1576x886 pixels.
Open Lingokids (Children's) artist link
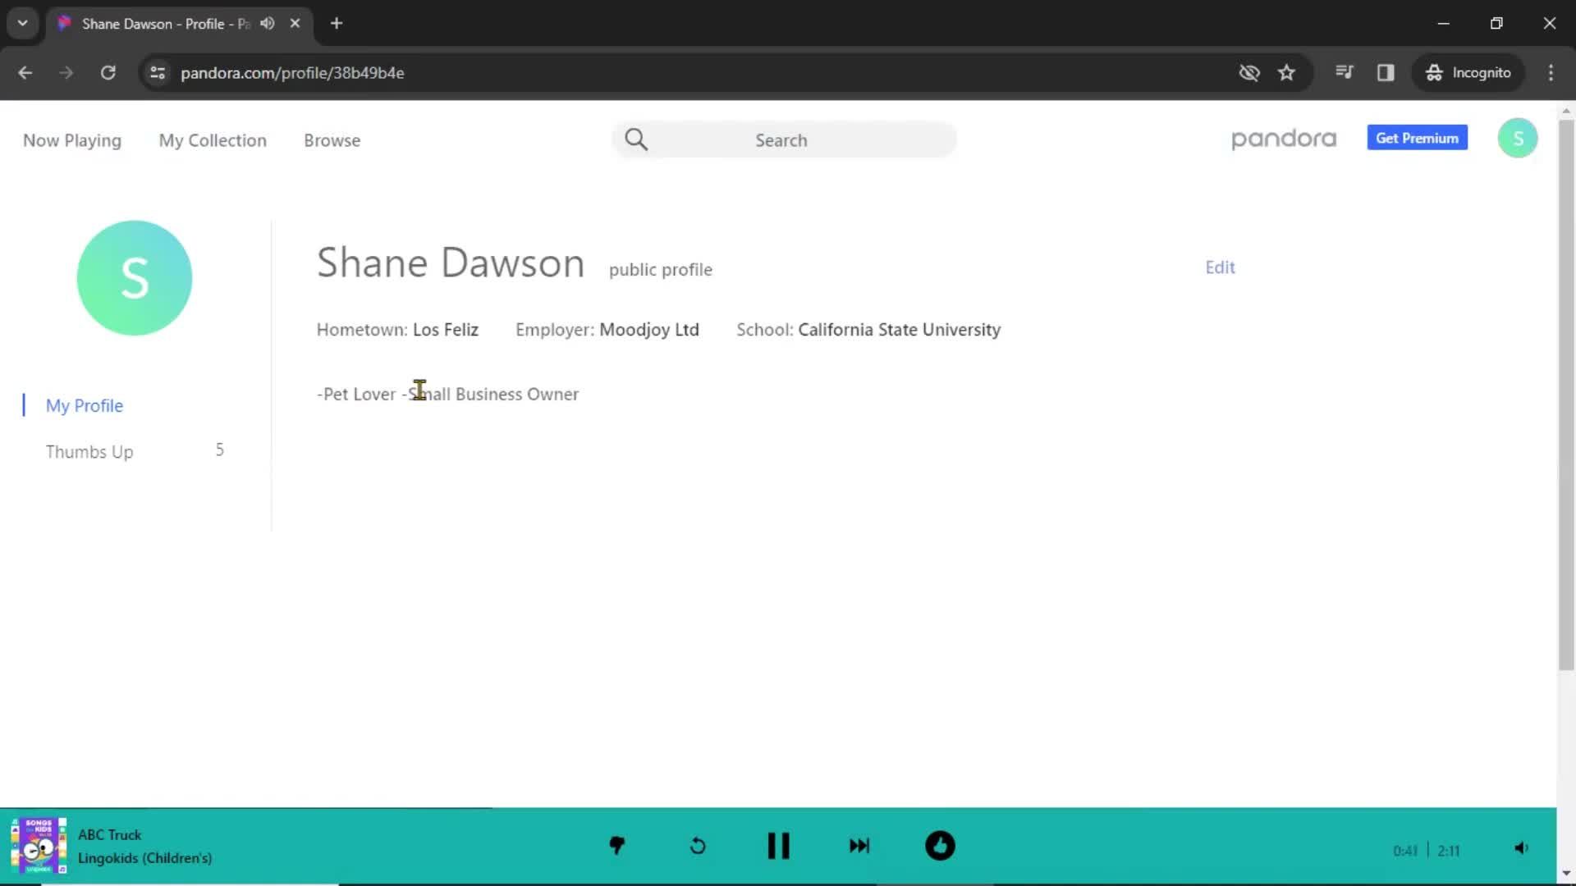click(145, 858)
